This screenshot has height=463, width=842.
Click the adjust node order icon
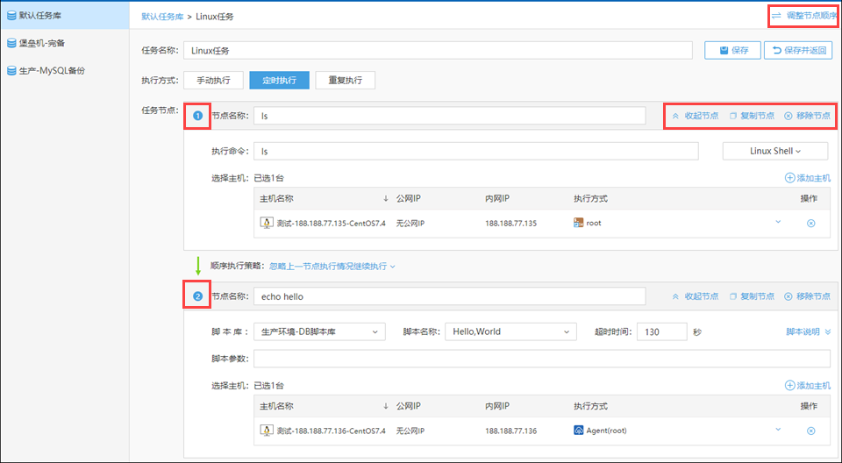(x=776, y=16)
